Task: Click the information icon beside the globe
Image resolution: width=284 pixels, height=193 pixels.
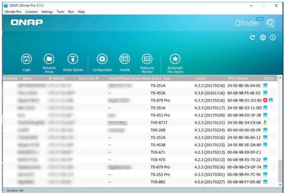Action: pyautogui.click(x=273, y=38)
